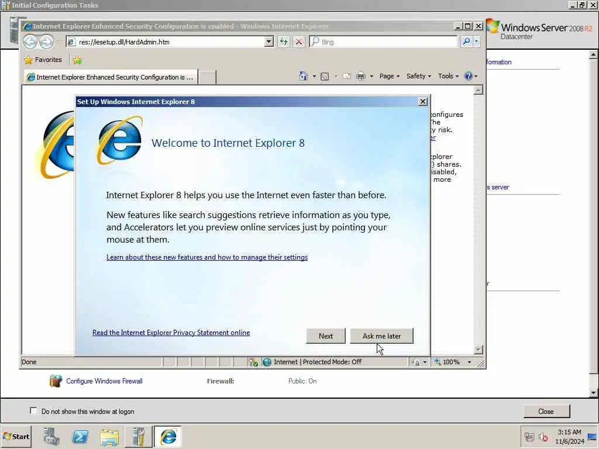Screen dimensions: 599x449
Task: Click the red Stop loading icon
Action: [x=299, y=42]
